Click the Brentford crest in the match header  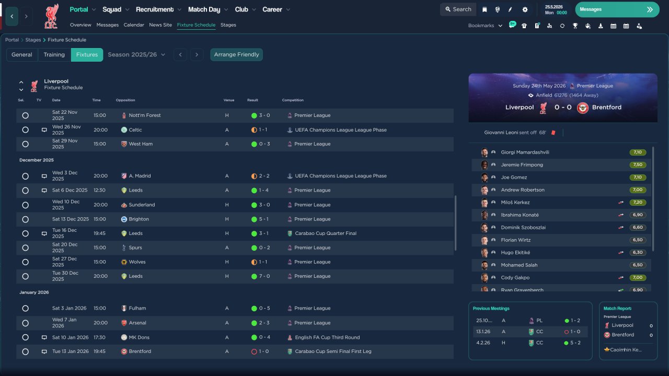(583, 108)
